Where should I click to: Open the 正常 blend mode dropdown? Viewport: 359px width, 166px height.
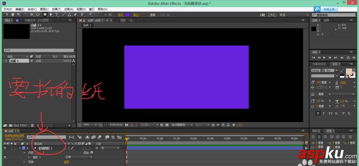78,157
